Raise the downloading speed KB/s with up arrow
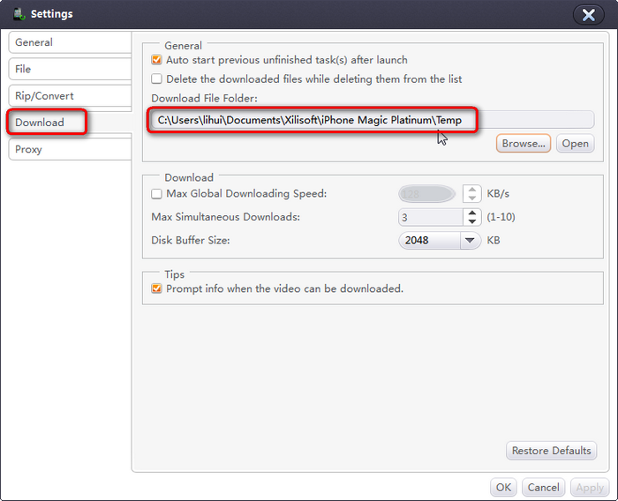Viewport: 618px width, 501px height. click(472, 190)
